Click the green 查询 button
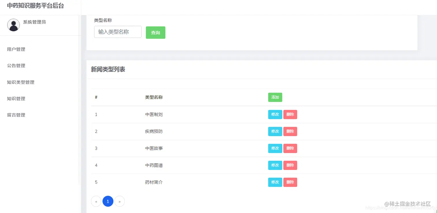437x213 pixels. (155, 33)
